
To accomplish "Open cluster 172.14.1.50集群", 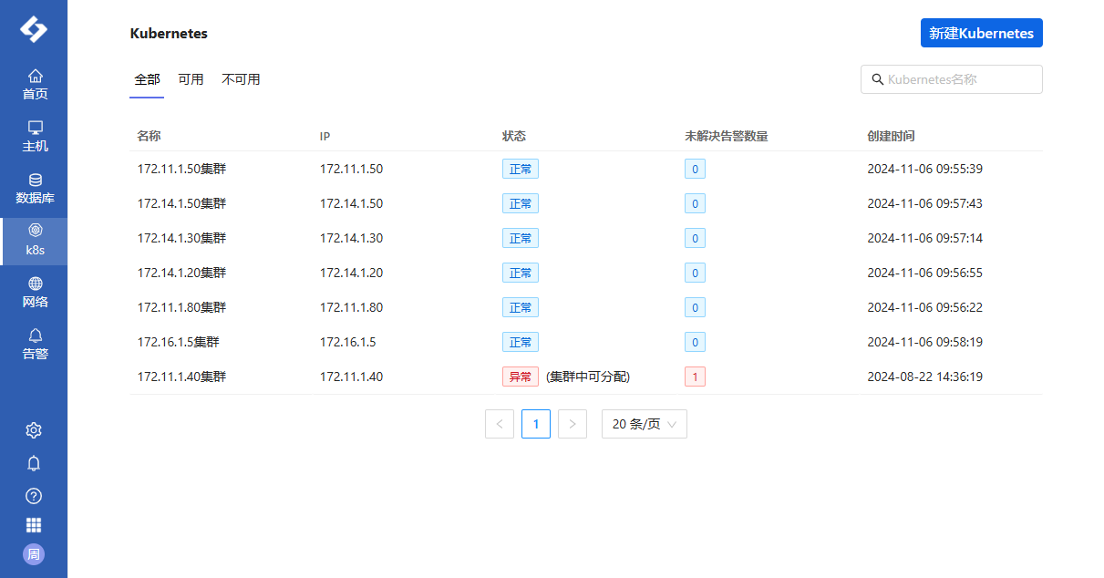I will (181, 203).
